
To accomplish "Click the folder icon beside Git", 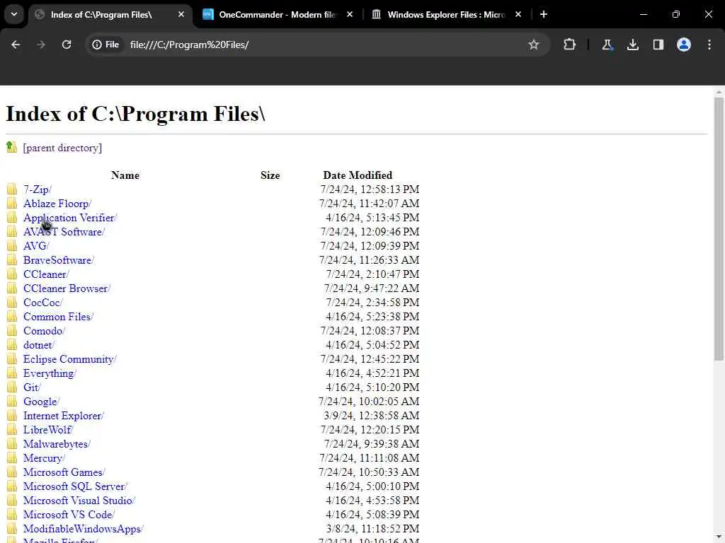I will point(12,387).
